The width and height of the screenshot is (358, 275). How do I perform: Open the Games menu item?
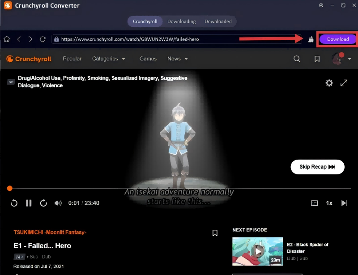pyautogui.click(x=148, y=59)
